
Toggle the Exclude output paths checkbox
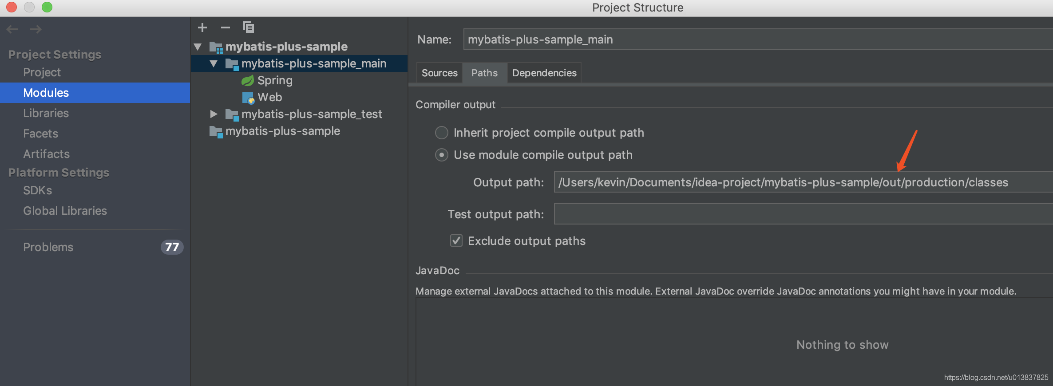coord(456,240)
